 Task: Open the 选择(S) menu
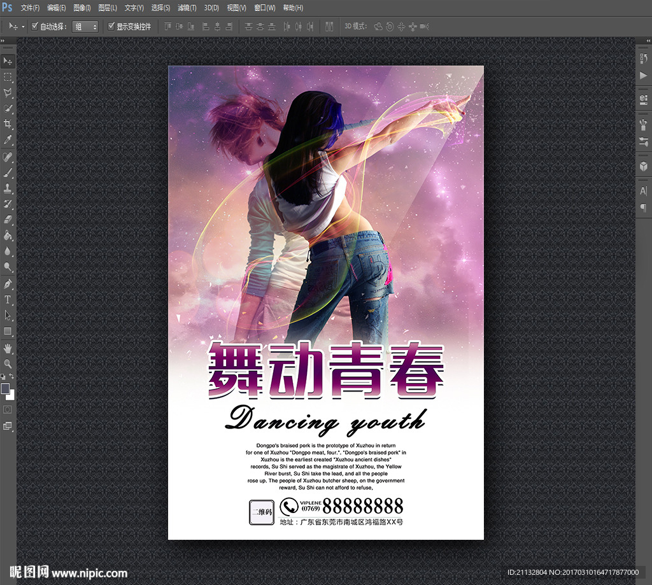[160, 8]
